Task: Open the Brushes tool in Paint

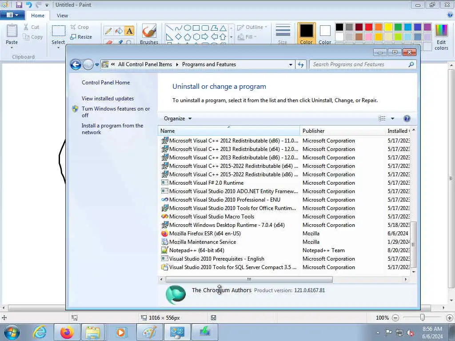Action: [x=149, y=34]
